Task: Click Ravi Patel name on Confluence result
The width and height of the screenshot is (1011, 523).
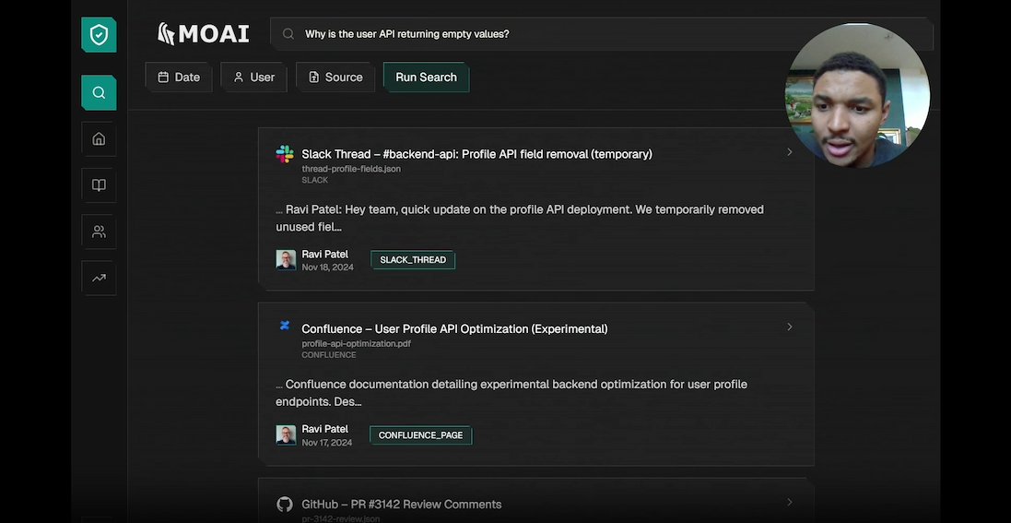Action: click(325, 430)
